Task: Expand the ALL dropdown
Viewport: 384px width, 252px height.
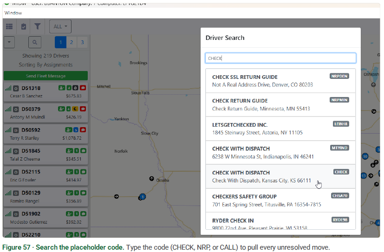Action: click(60, 26)
